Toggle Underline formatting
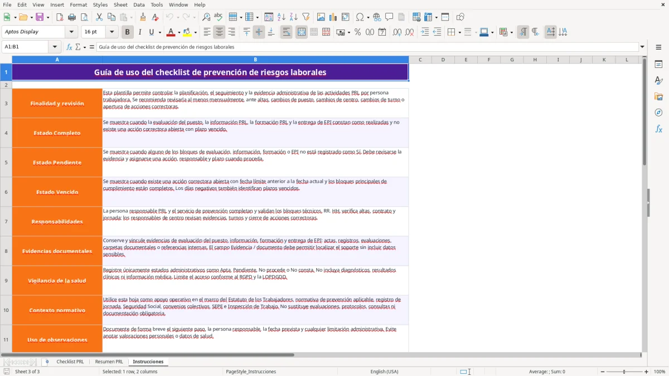Screen dimensions: 669x376 [151, 32]
